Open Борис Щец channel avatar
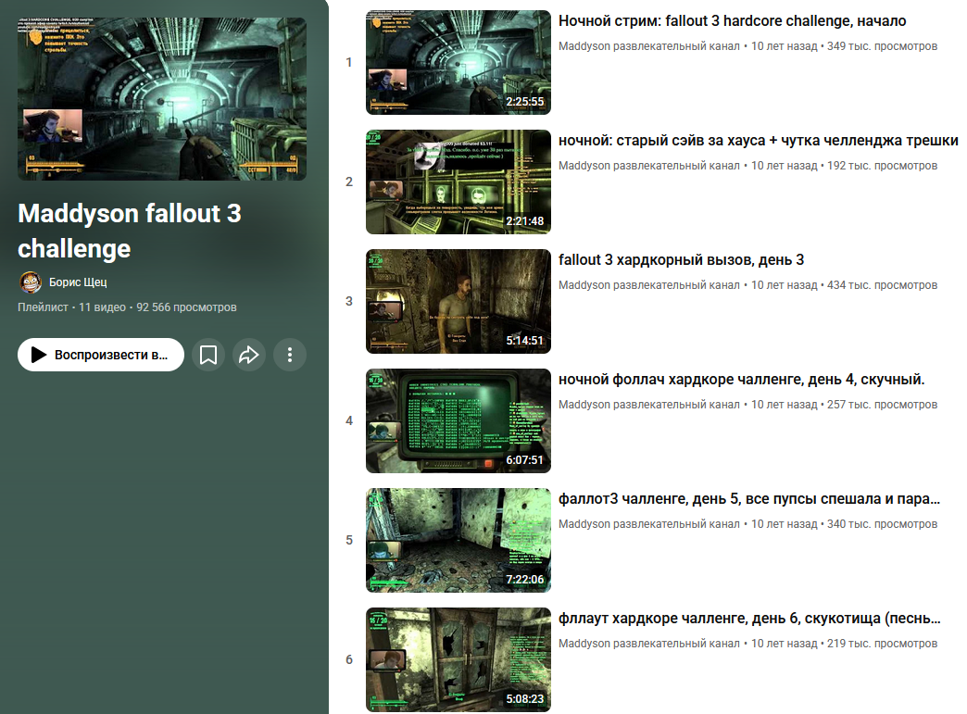The height and width of the screenshot is (714, 967). (31, 282)
